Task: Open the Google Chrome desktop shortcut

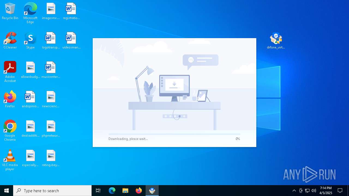Action: click(x=10, y=131)
